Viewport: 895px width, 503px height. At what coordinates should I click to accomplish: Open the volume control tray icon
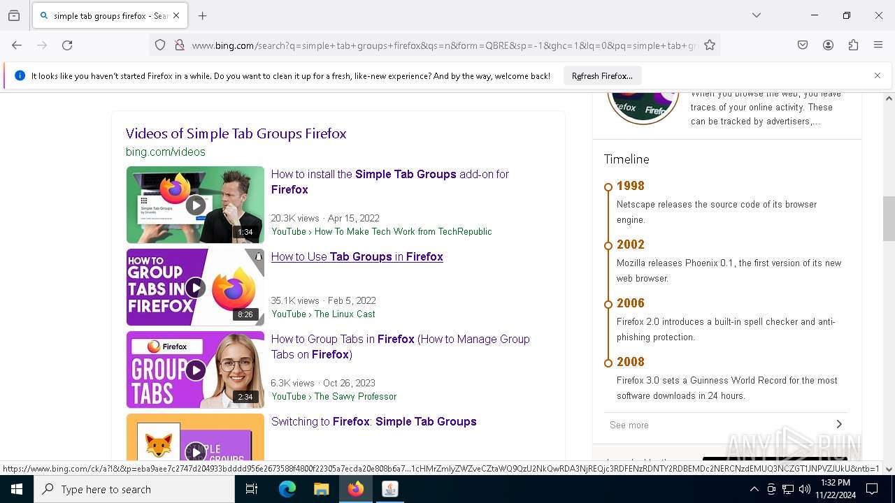point(805,489)
